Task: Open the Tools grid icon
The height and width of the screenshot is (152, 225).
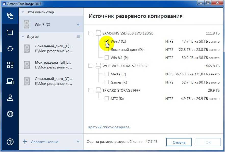Action: pyautogui.click(x=10, y=65)
